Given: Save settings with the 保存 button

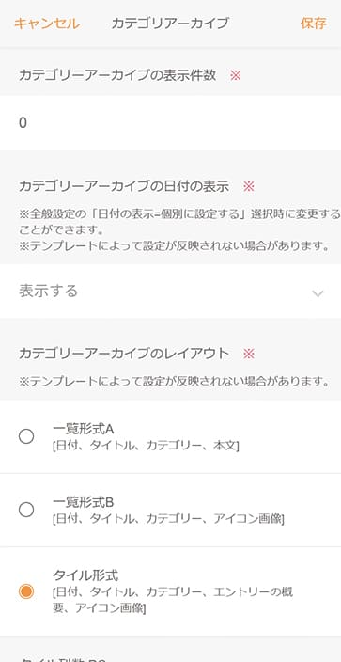Looking at the screenshot, I should (313, 24).
